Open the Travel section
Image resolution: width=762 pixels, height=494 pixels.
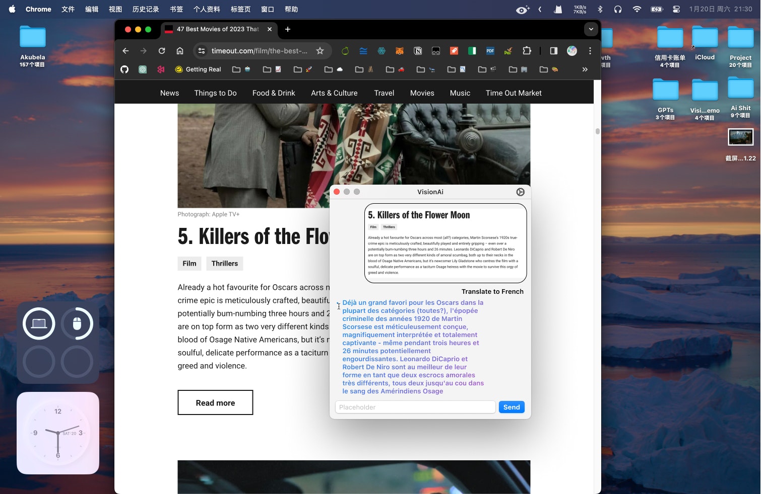point(384,93)
